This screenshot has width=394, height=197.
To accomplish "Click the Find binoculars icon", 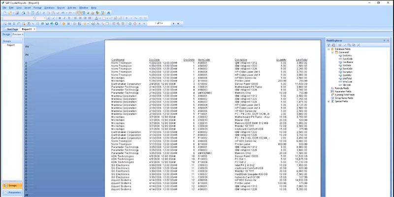I will coord(109,13).
